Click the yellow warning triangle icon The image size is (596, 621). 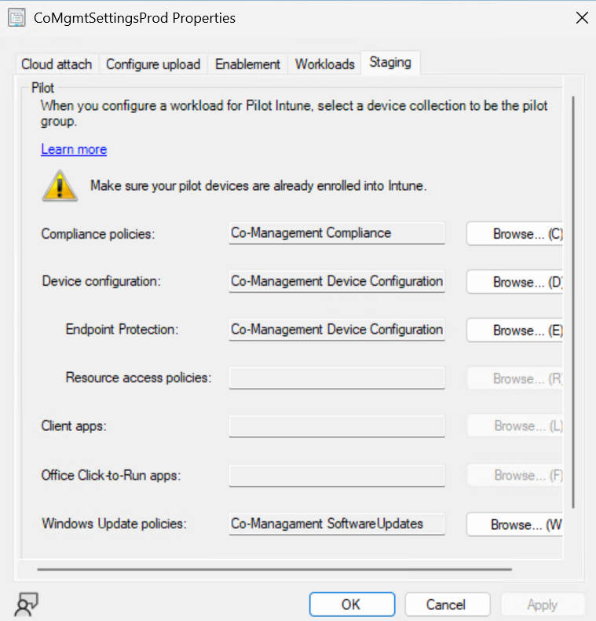60,186
